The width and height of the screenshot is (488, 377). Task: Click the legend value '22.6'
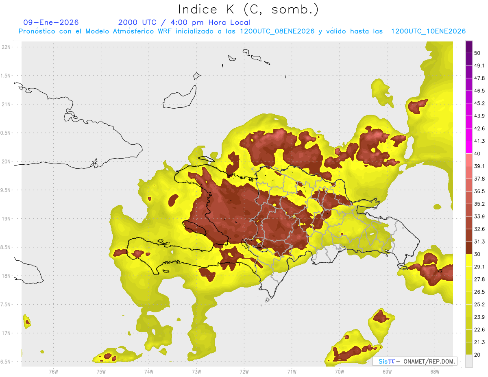point(479,330)
